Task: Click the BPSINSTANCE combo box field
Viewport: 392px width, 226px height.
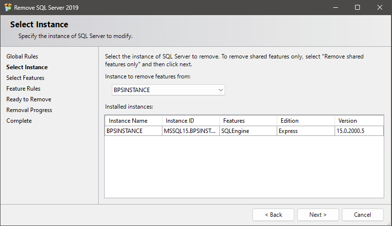Action: pyautogui.click(x=168, y=90)
